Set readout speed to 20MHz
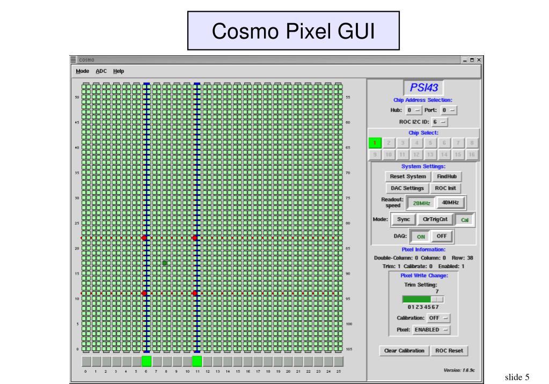The image size is (549, 384). click(x=421, y=203)
